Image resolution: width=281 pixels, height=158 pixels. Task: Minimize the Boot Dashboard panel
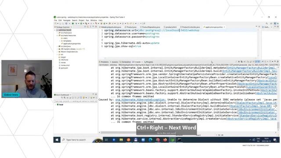pyautogui.click(x=93, y=94)
